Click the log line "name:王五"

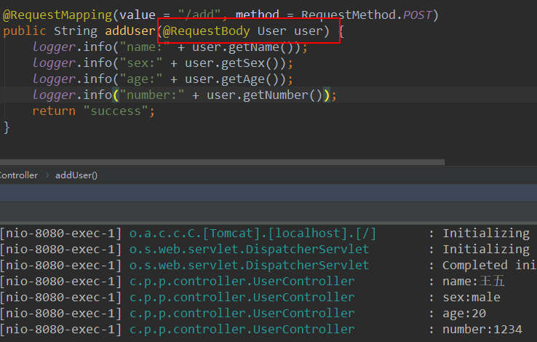point(474,282)
